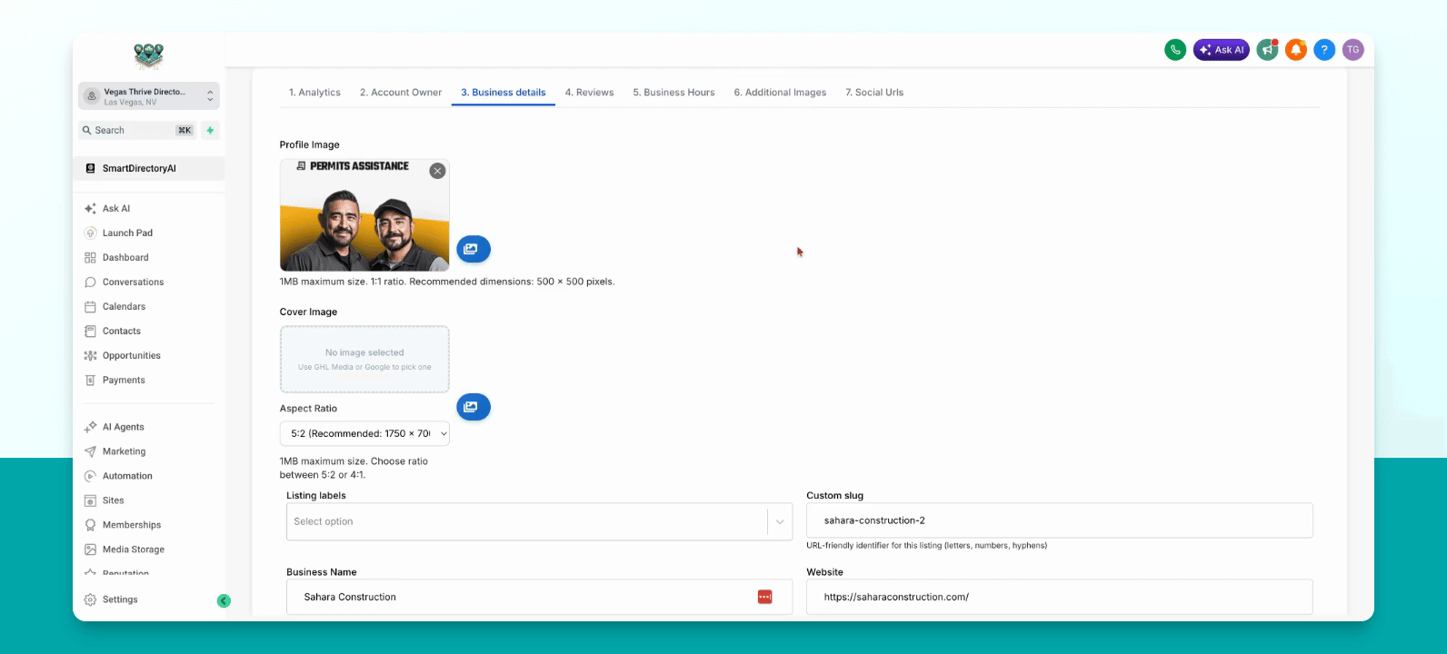Switch to the 4. Reviews tab

(x=589, y=93)
